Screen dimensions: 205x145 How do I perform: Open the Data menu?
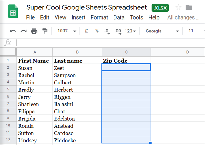tap(119, 18)
